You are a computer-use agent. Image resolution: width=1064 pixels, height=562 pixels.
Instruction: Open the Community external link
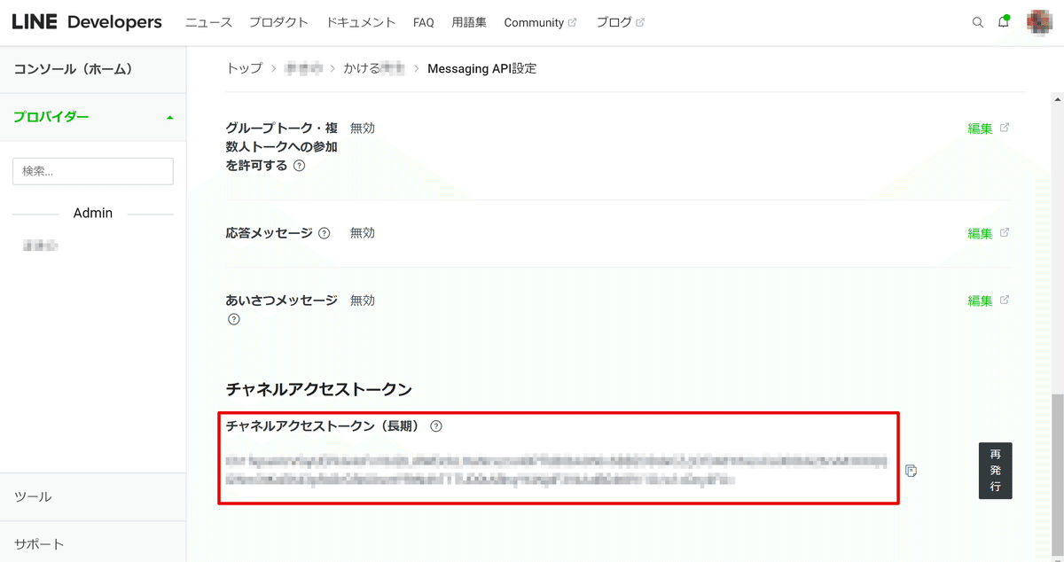pyautogui.click(x=540, y=22)
